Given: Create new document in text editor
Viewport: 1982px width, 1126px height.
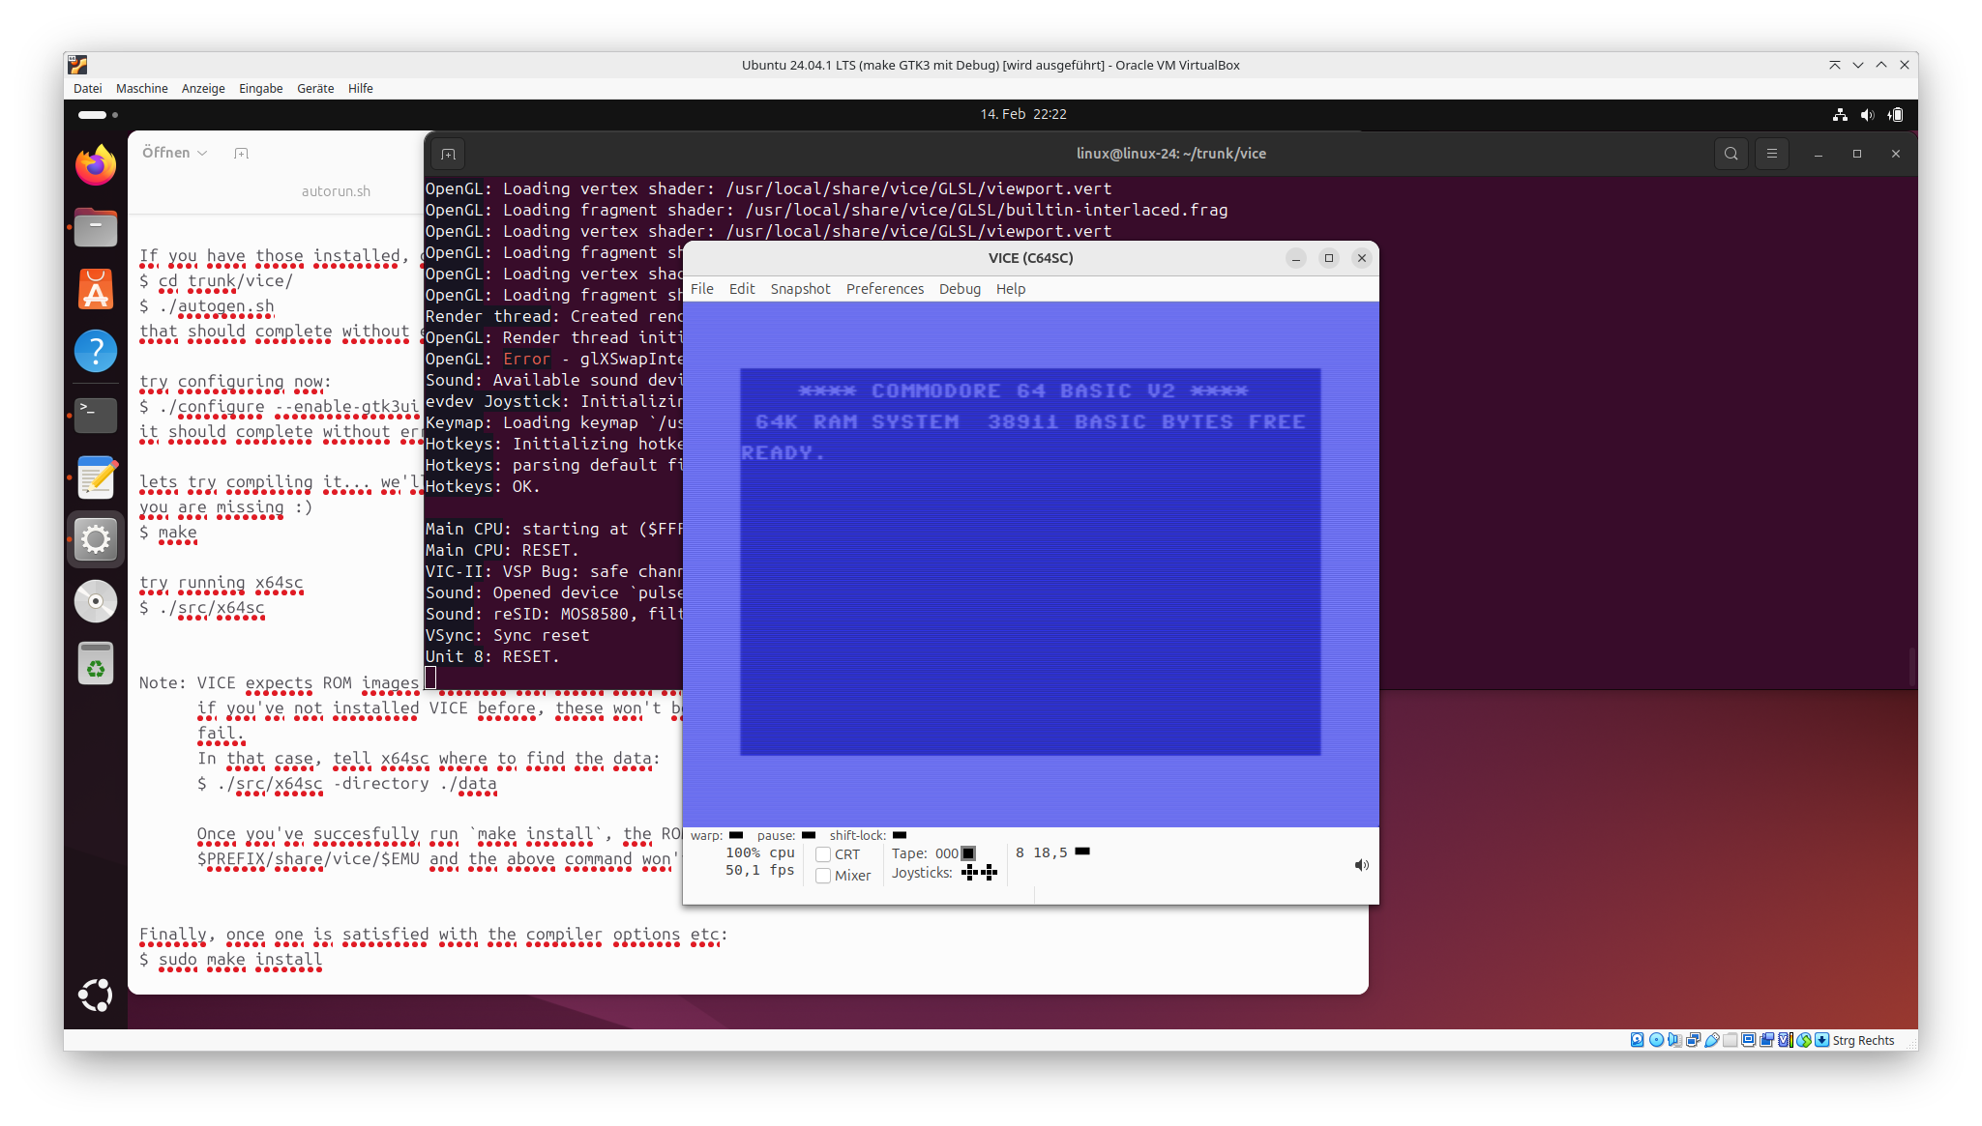Looking at the screenshot, I should tap(242, 153).
